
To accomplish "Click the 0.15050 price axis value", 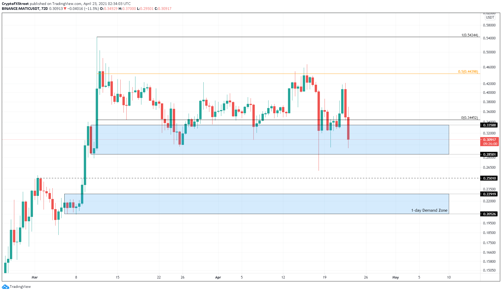I will (x=489, y=270).
